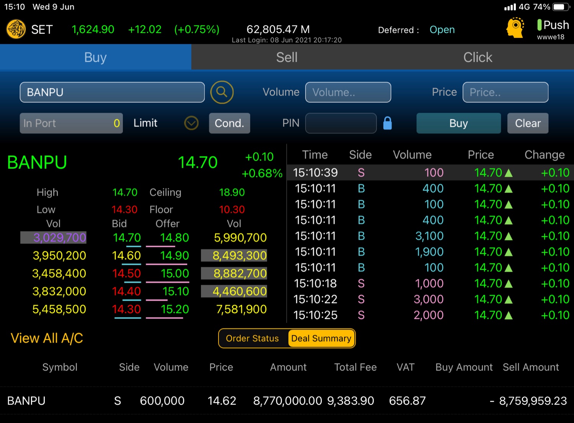The height and width of the screenshot is (423, 574).
Task: Tap offer volume 4,460,600
Action: [234, 292]
